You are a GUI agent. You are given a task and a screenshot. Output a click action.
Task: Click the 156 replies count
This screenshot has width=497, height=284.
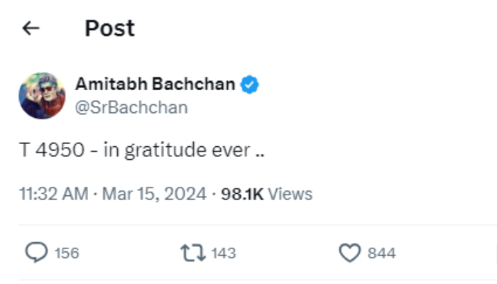tap(67, 253)
